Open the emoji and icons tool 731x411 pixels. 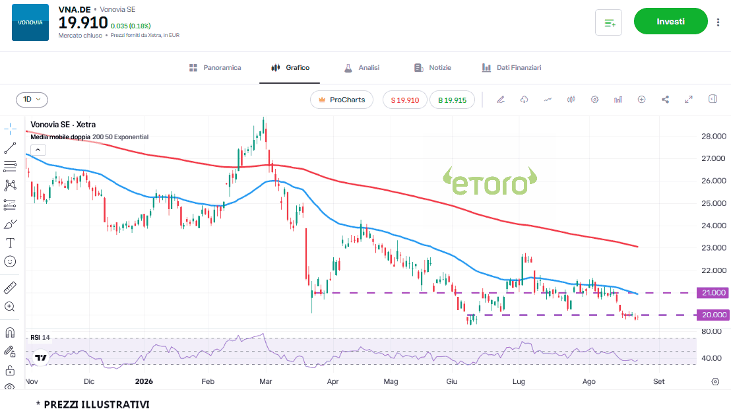click(x=11, y=261)
